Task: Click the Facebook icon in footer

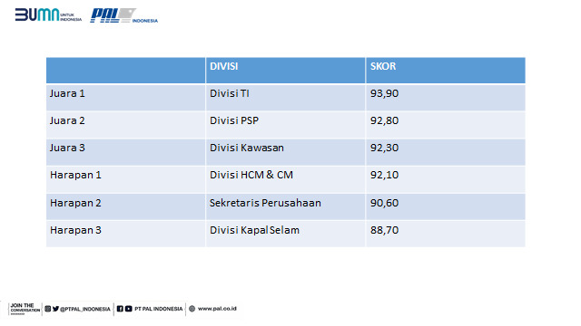Action: [x=120, y=309]
